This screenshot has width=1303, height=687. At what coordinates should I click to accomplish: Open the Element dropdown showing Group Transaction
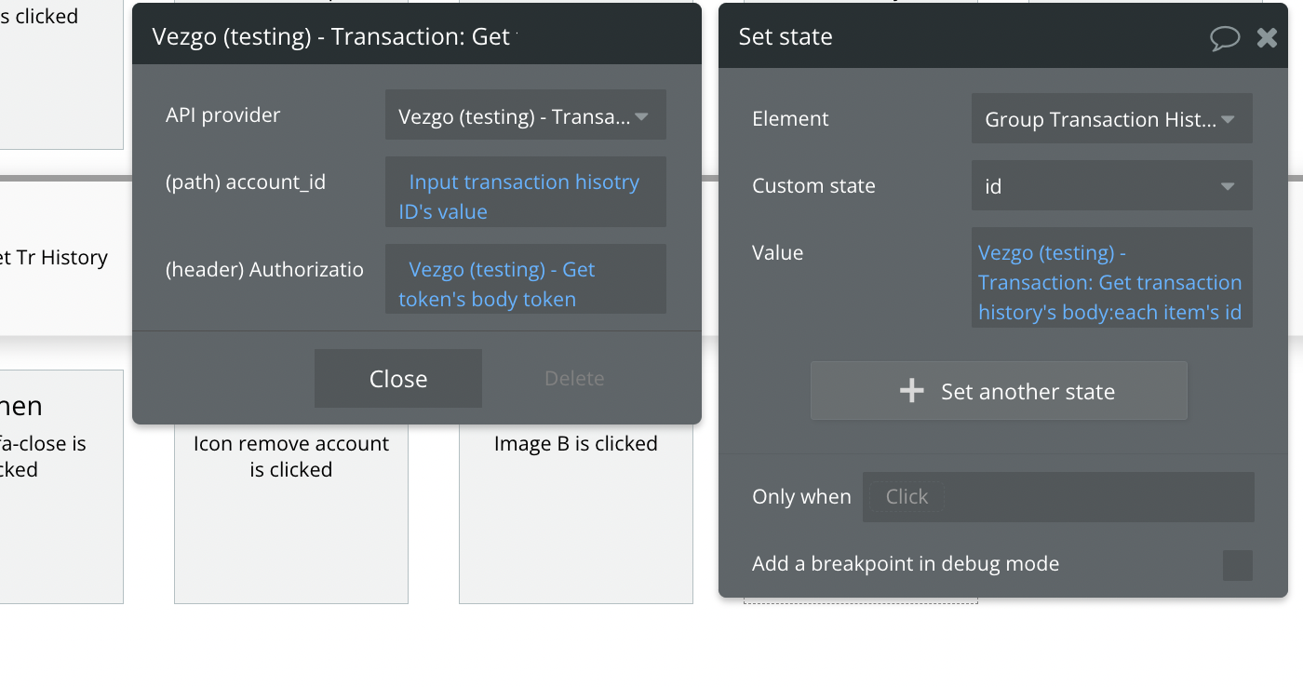tap(1111, 119)
